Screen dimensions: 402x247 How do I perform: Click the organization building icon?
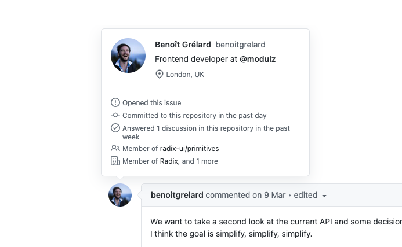pos(115,161)
